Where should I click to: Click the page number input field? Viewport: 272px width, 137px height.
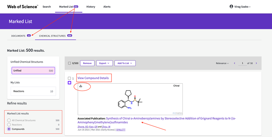point(242,63)
